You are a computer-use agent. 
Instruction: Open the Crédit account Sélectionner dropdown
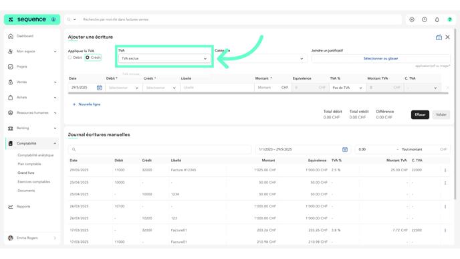161,88
